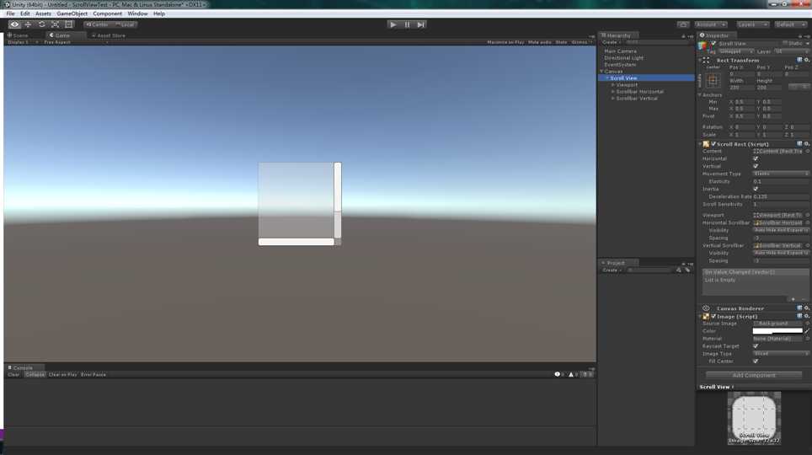
Task: Search by label in Project panel
Action: [x=687, y=270]
